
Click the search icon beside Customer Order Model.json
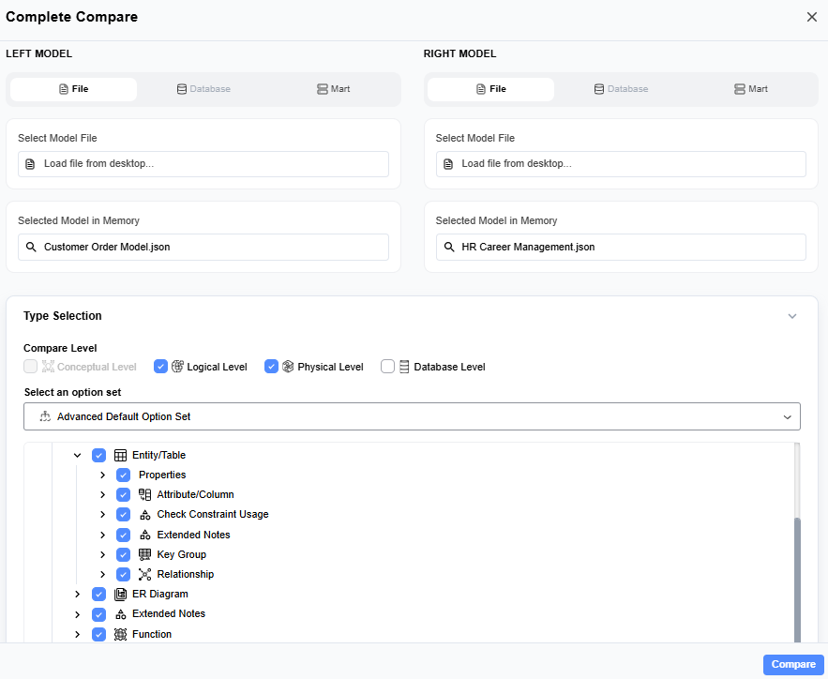pos(31,247)
